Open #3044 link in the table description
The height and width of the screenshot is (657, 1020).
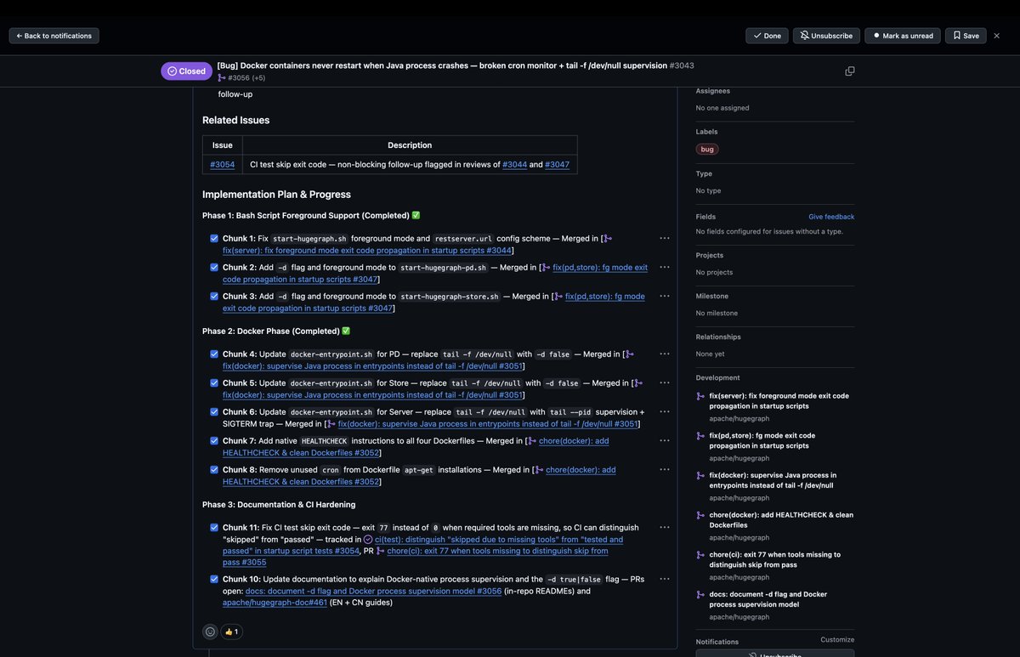tap(515, 164)
